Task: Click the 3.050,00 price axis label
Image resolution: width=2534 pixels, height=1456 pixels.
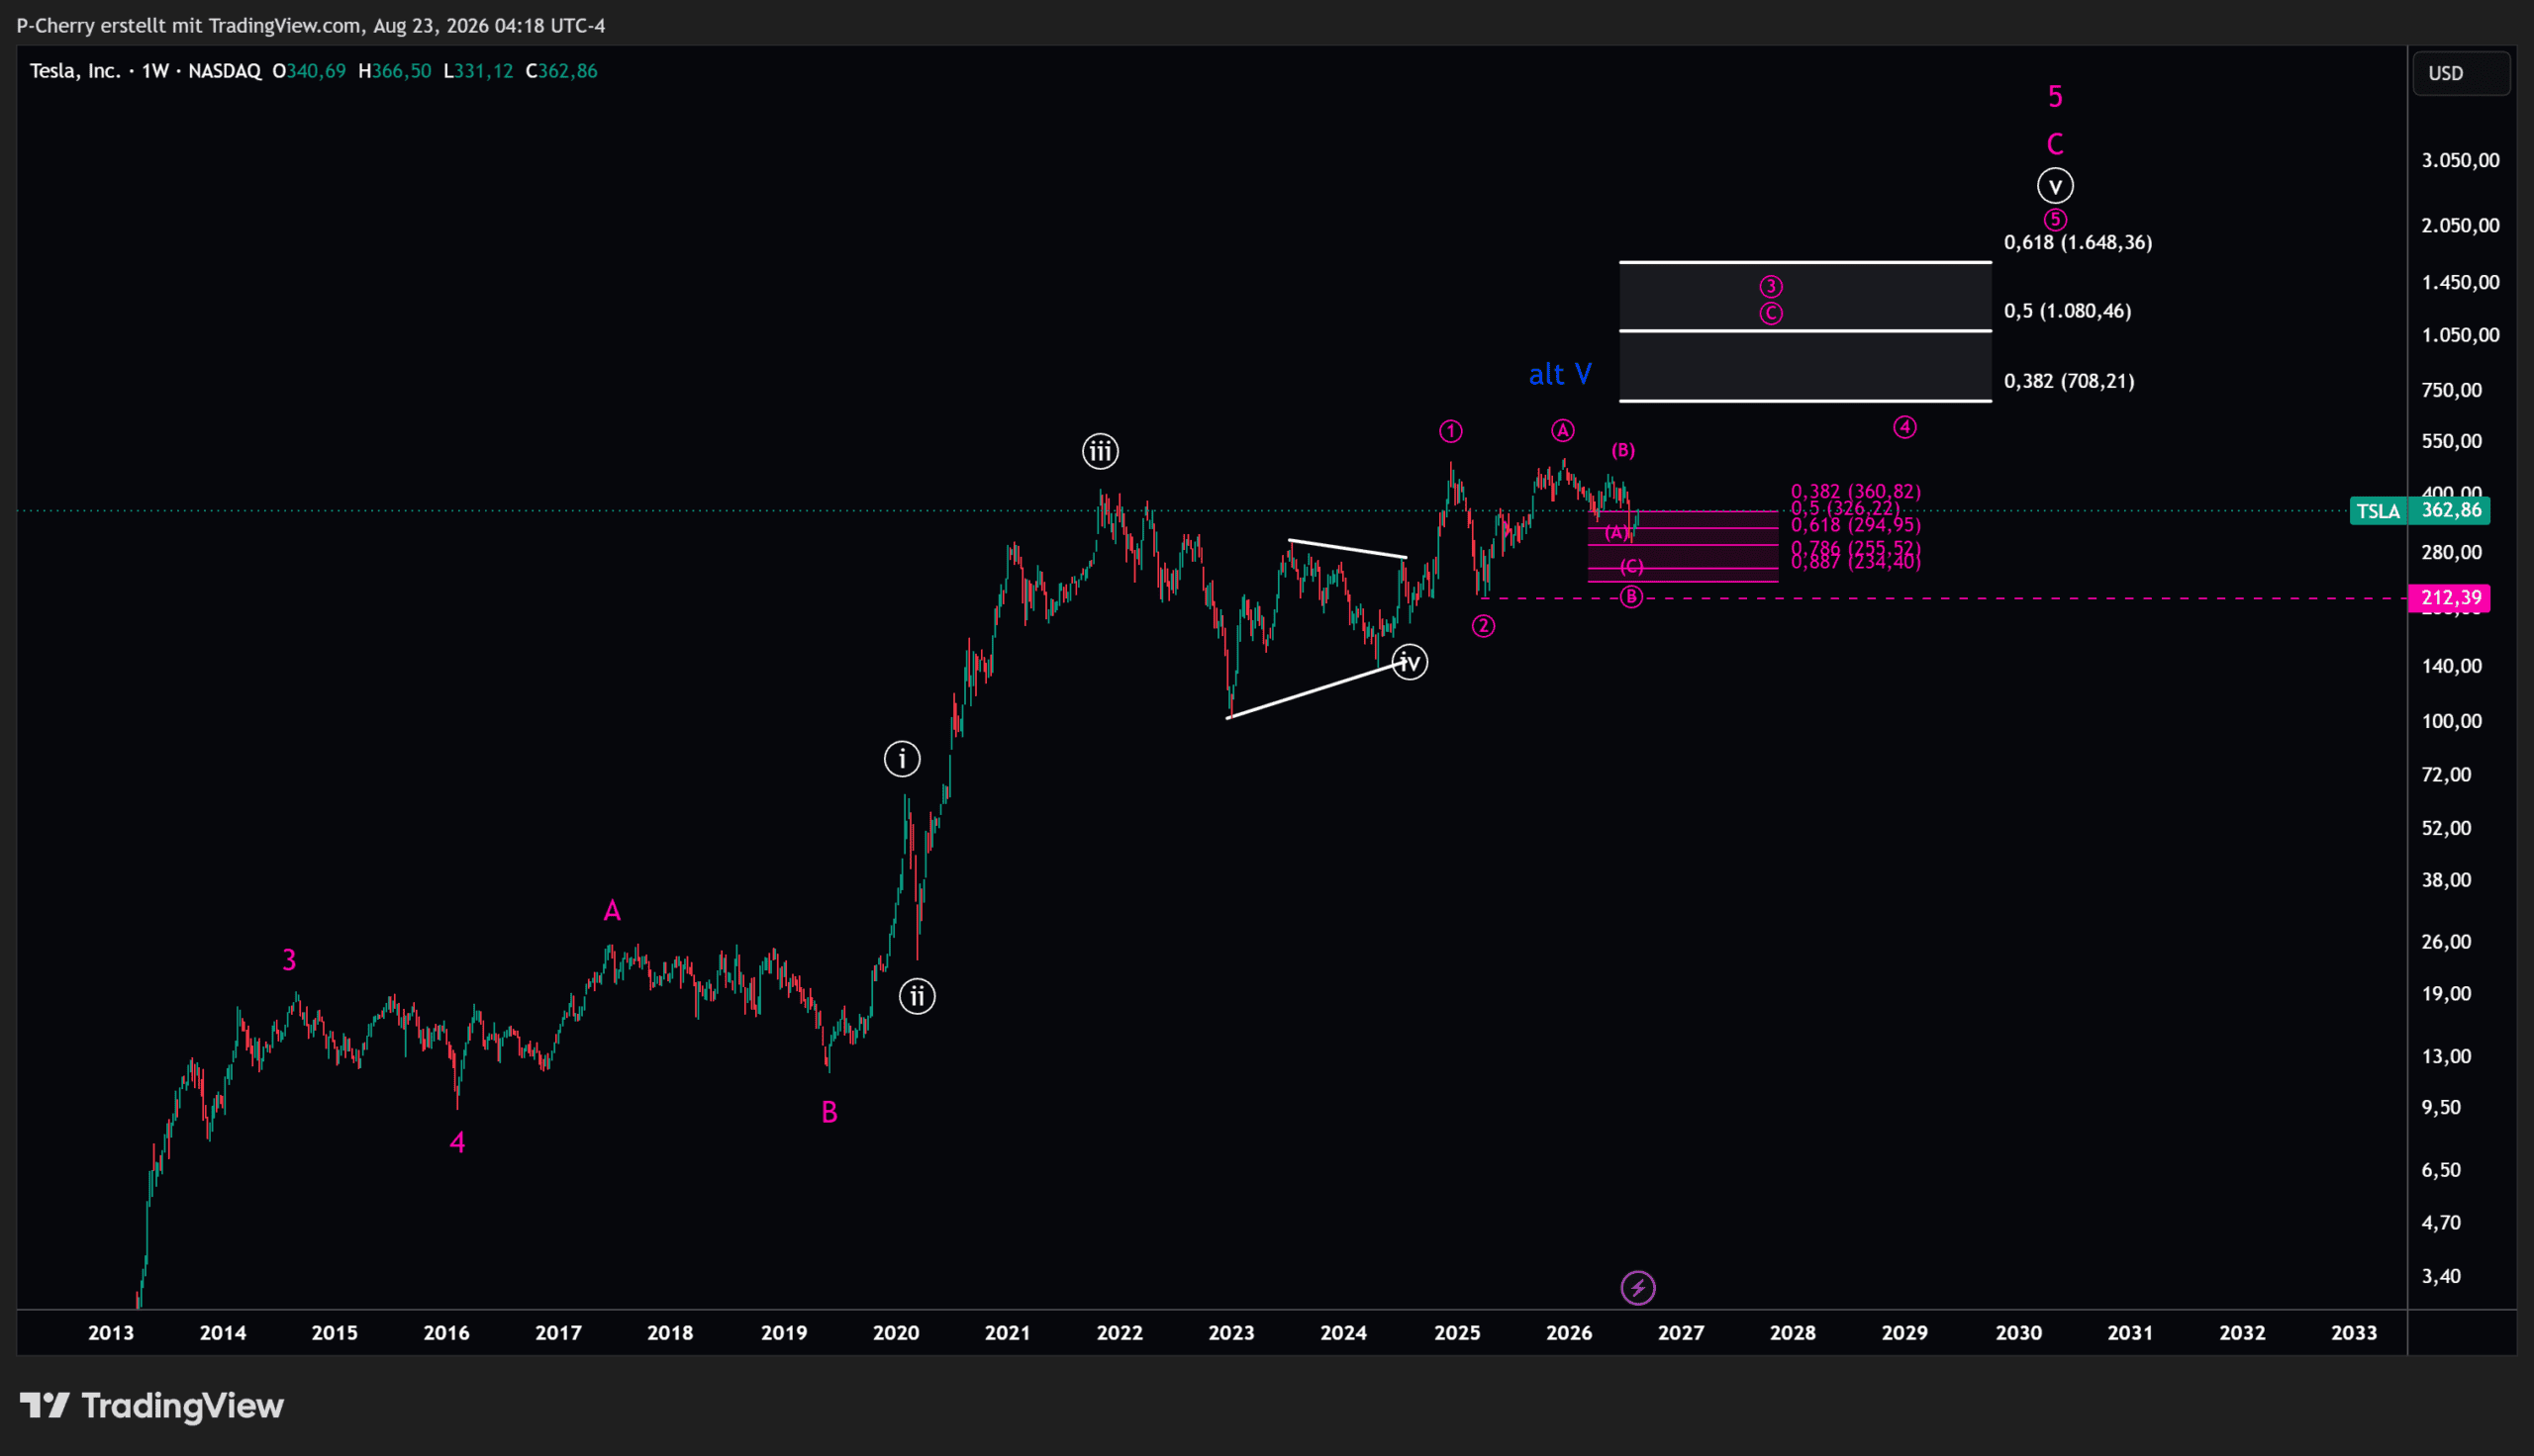Action: click(2460, 160)
